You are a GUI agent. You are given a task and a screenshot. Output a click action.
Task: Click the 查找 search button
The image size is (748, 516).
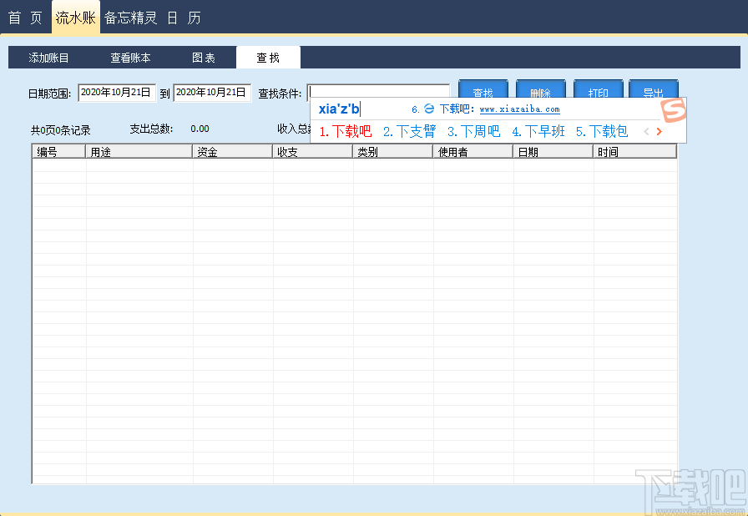483,89
